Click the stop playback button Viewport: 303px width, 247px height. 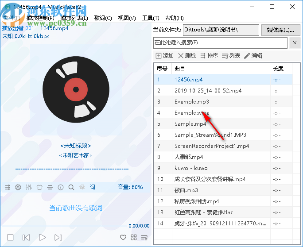(10, 237)
